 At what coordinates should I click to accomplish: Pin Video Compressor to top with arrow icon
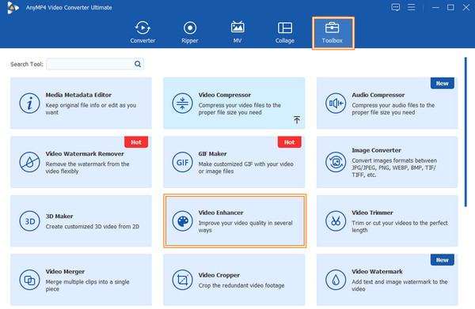(297, 120)
